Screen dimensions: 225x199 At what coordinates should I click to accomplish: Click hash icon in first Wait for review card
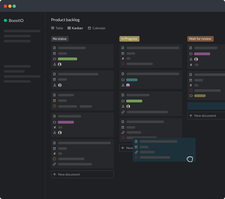[x=191, y=65]
